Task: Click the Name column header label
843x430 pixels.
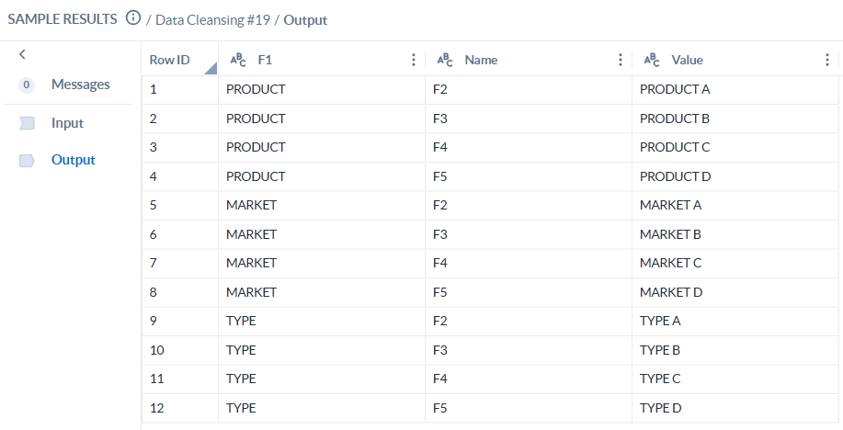Action: pyautogui.click(x=481, y=60)
